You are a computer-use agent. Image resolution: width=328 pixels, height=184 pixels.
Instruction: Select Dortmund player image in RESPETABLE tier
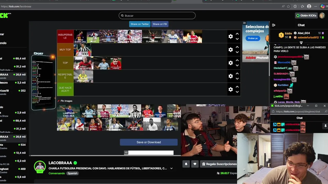point(83,76)
